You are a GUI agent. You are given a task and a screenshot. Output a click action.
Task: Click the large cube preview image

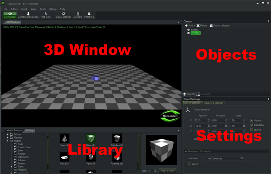pos(162,150)
